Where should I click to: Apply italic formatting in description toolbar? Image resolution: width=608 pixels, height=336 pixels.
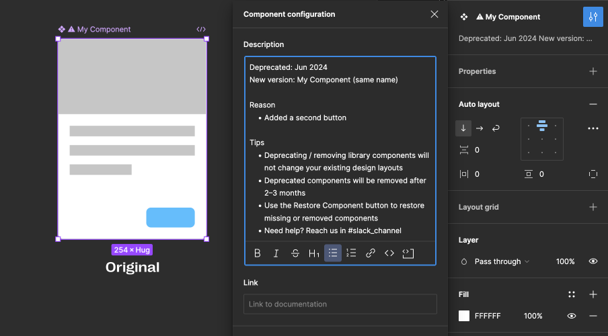coord(276,253)
